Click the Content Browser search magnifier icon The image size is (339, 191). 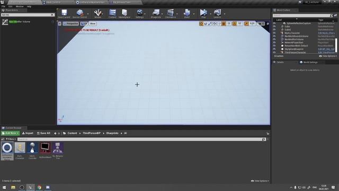click(264, 139)
